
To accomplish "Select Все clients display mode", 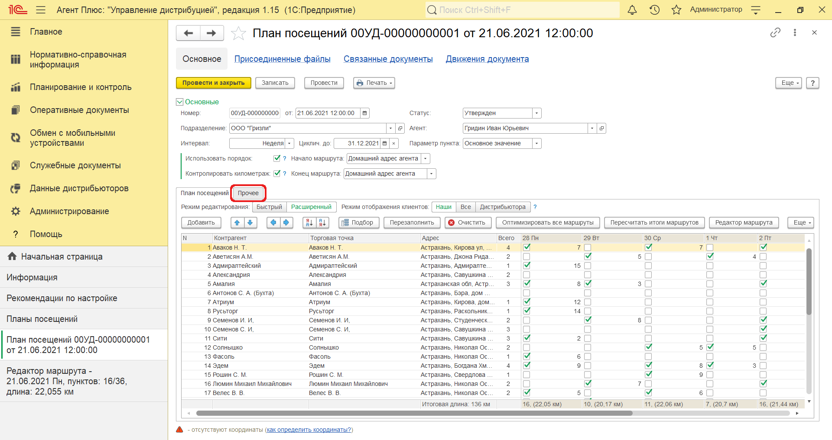I will pos(466,207).
